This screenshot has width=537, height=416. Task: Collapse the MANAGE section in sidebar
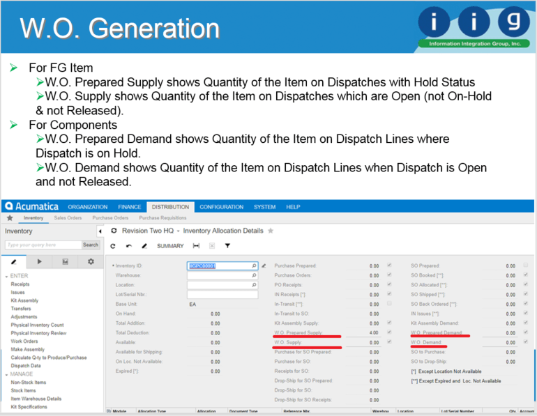click(x=6, y=375)
